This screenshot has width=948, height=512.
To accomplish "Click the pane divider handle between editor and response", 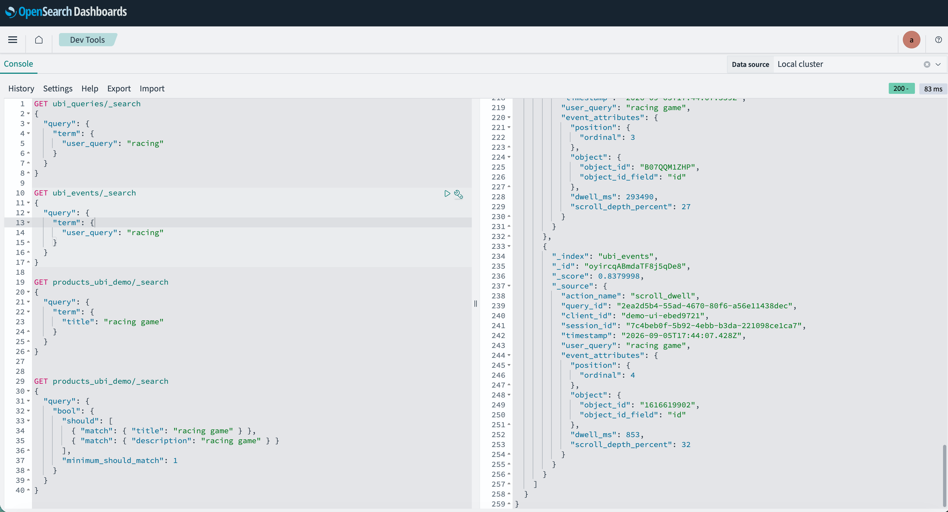I will pos(475,304).
